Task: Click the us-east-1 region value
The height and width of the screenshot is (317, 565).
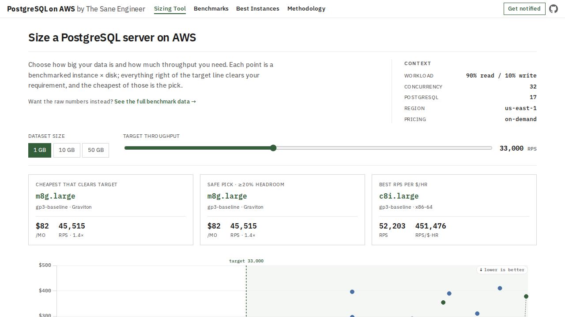Action: click(521, 108)
